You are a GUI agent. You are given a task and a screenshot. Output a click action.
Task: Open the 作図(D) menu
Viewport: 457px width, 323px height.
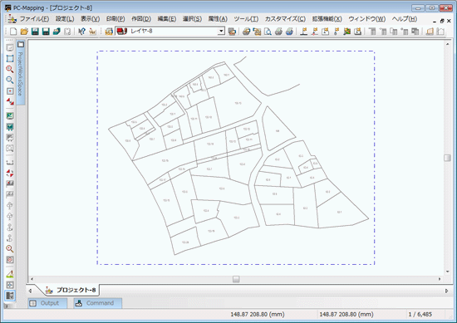141,19
